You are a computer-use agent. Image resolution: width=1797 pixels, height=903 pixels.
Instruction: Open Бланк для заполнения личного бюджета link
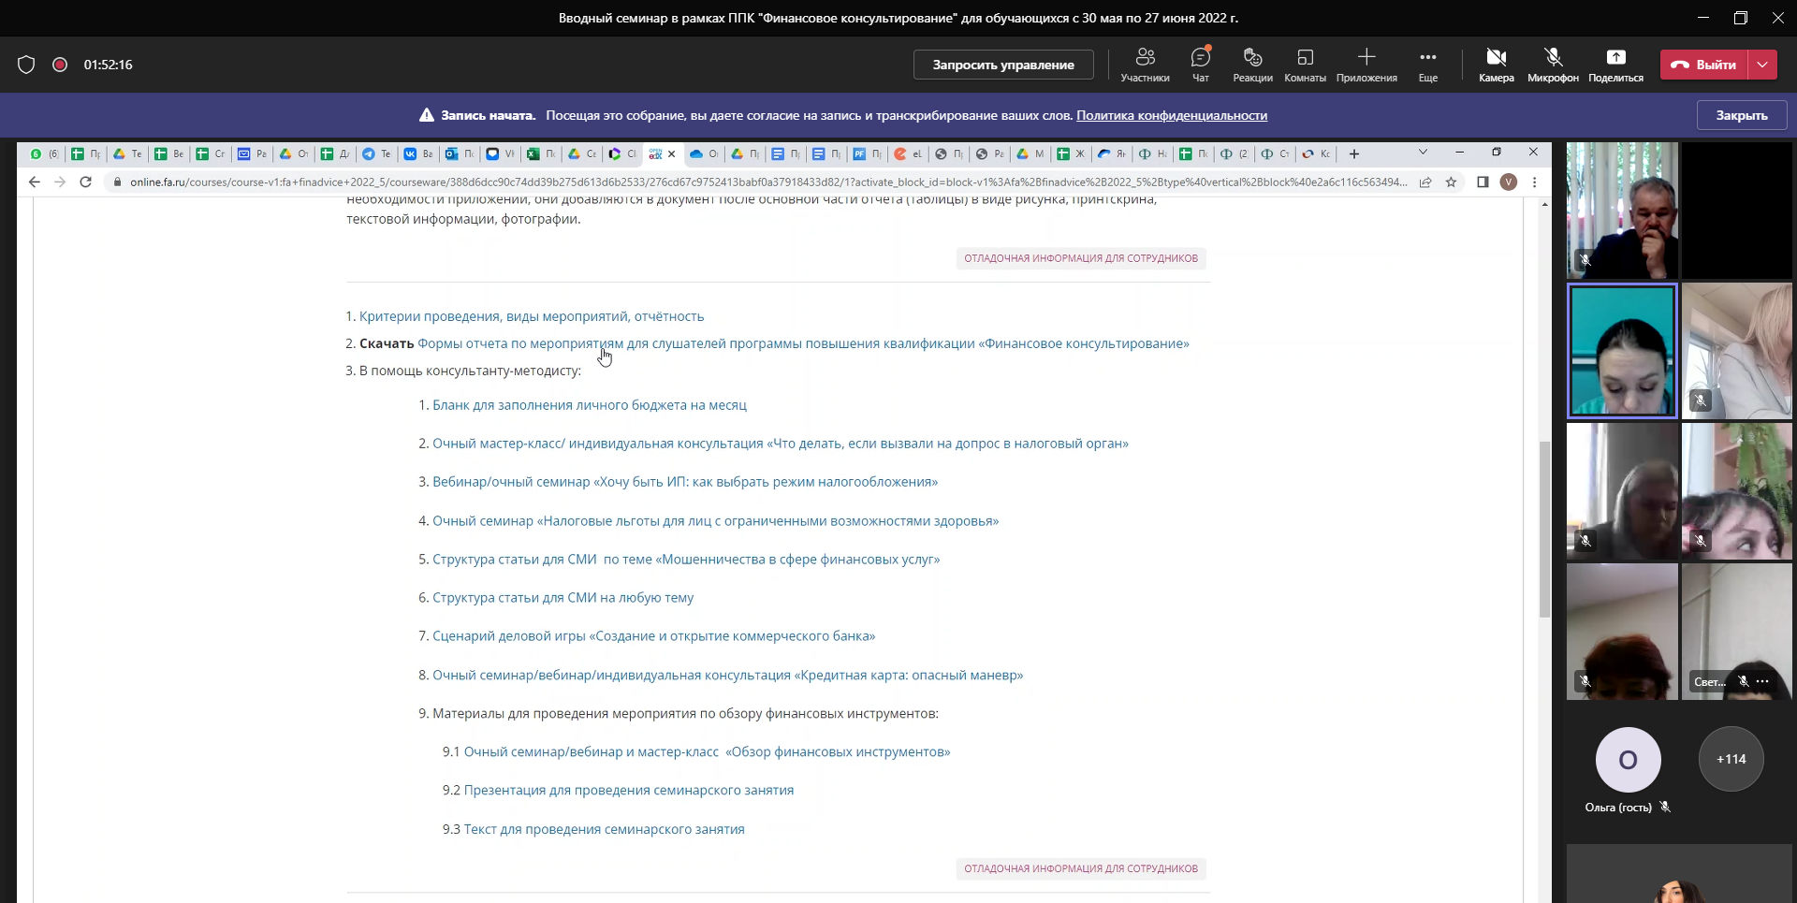click(x=590, y=405)
